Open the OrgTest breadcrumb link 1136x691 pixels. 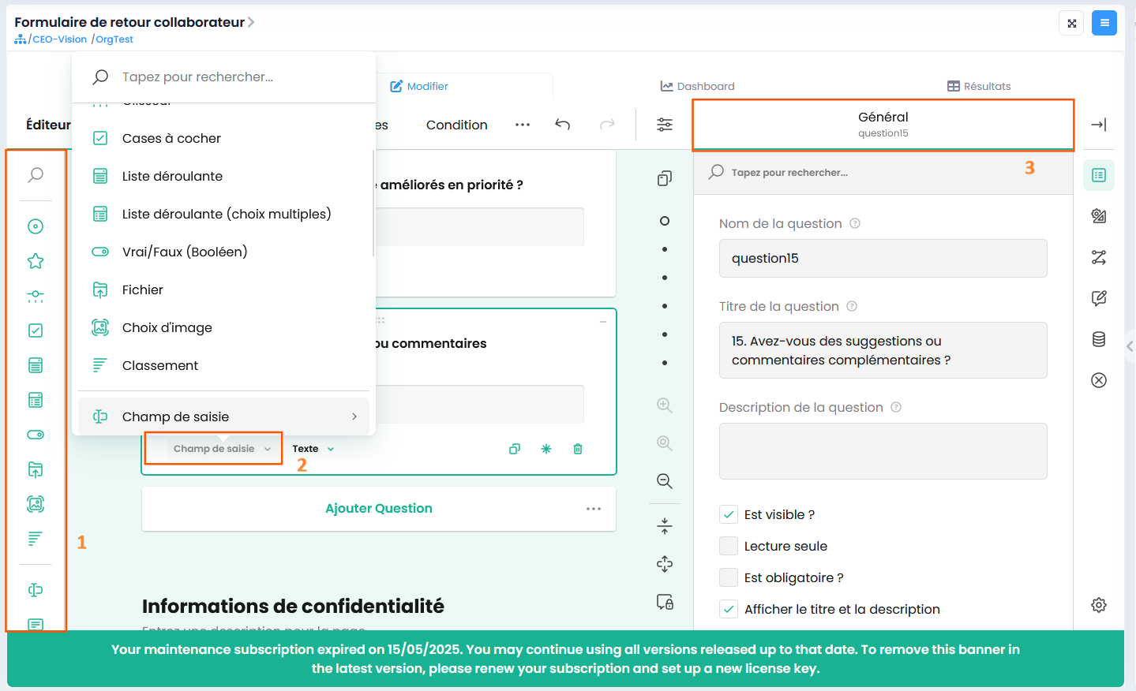(114, 39)
